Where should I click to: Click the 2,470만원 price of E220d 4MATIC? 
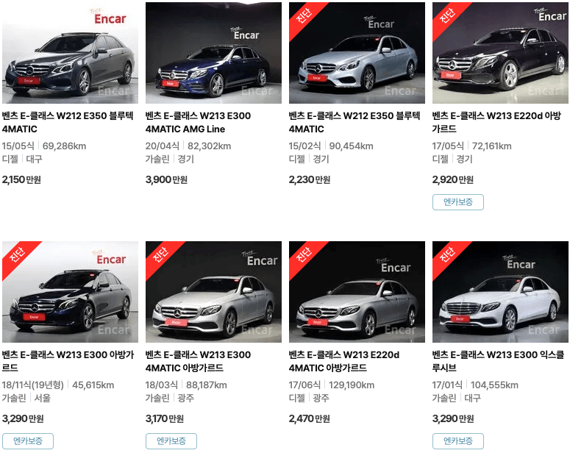pyautogui.click(x=310, y=419)
